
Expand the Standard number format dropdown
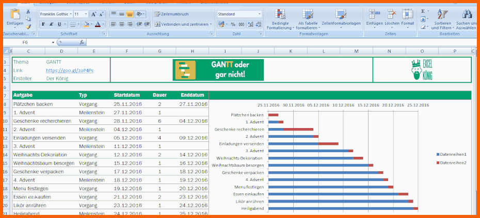[x=259, y=14]
